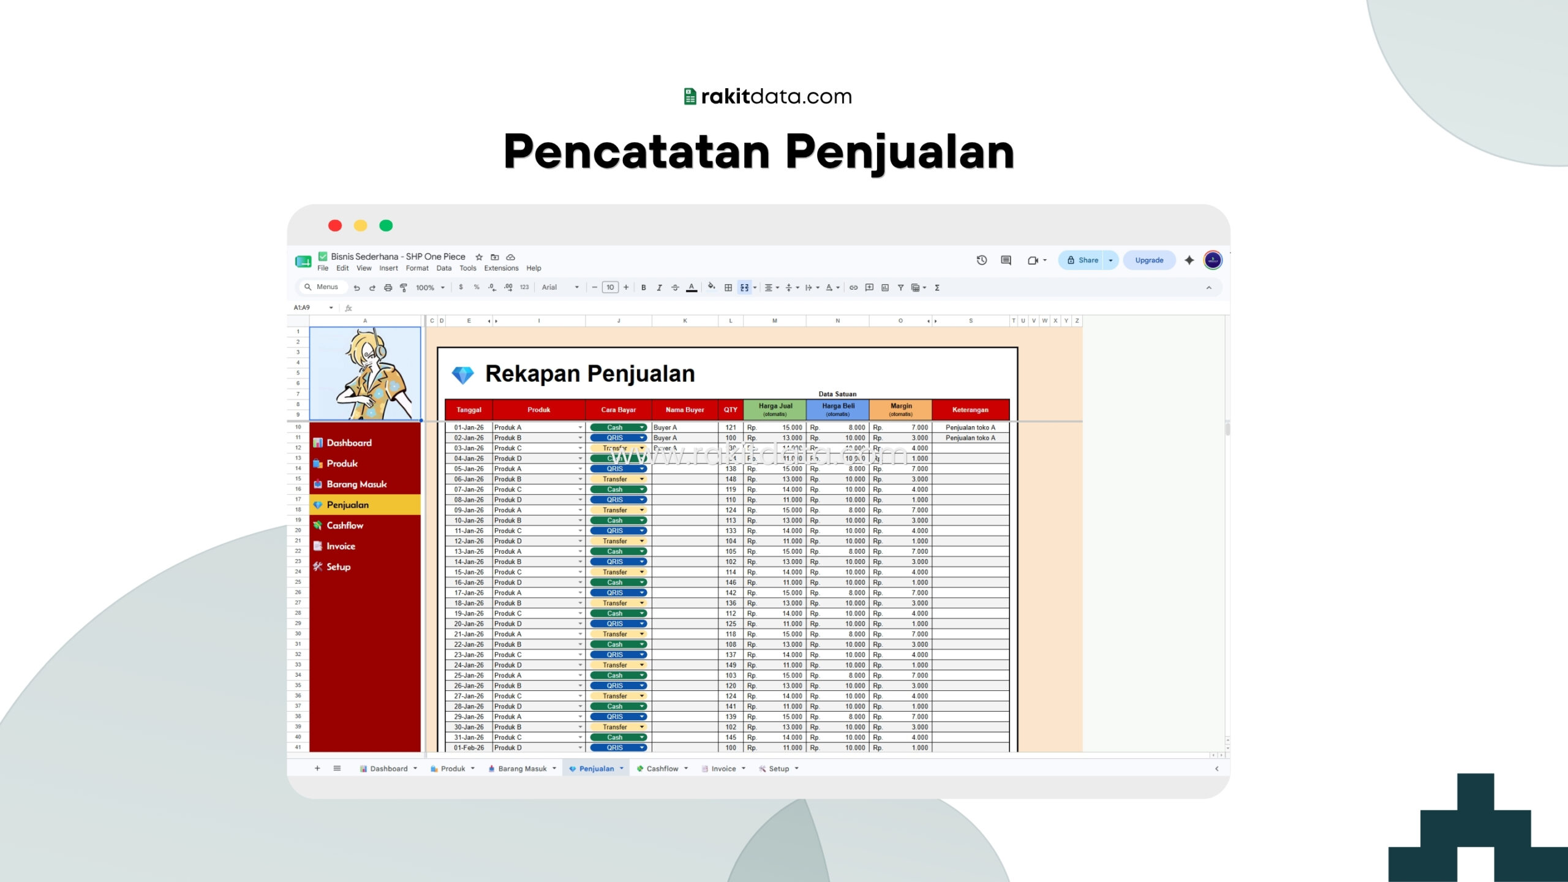Open the Google Sheets home logo
The image size is (1568, 882).
pos(303,262)
